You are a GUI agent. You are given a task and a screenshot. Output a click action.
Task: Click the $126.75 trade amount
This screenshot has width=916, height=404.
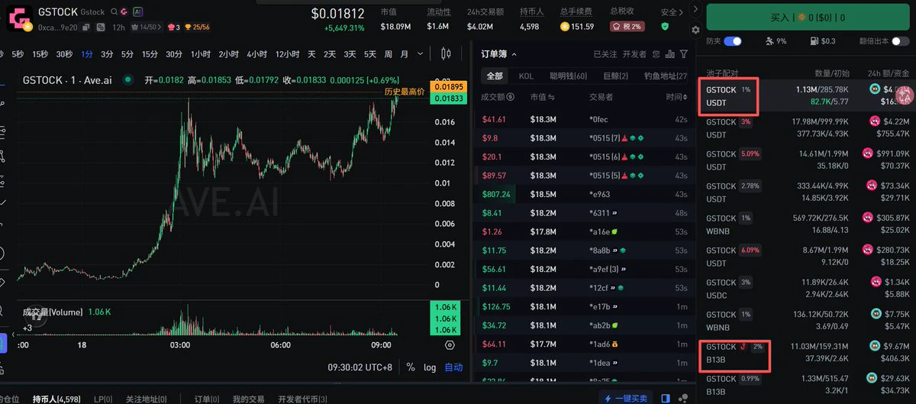point(496,307)
